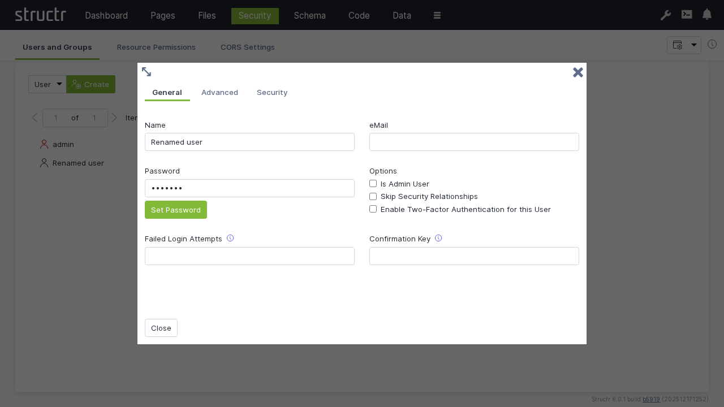The image size is (724, 407).
Task: Click info icon next to Confirmation Key
Action: (x=438, y=238)
